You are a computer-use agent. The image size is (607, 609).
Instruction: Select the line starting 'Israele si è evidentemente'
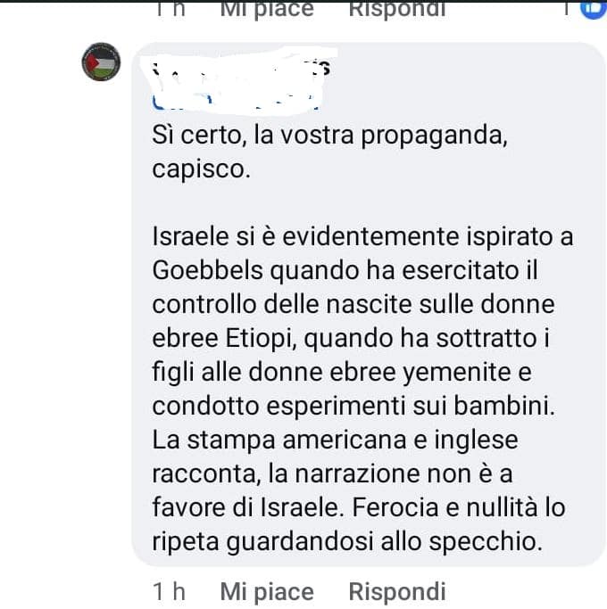click(362, 236)
